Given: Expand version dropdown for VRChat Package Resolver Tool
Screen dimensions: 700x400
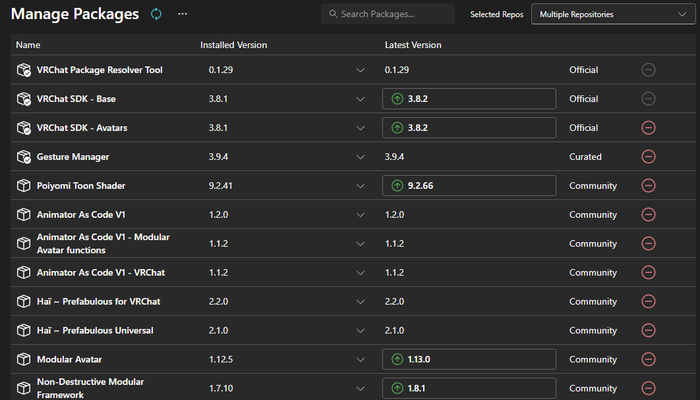Looking at the screenshot, I should [x=361, y=70].
